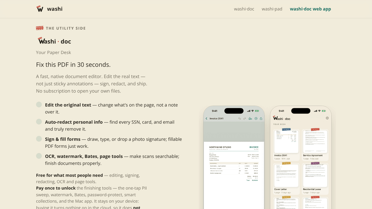This screenshot has height=209, width=372.
Task: Open the washi·pad navigation link
Action: click(272, 9)
